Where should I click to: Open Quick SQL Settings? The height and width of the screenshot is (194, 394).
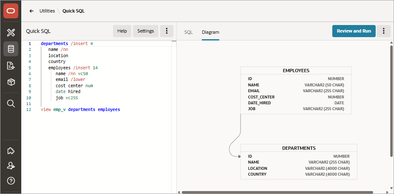point(146,31)
